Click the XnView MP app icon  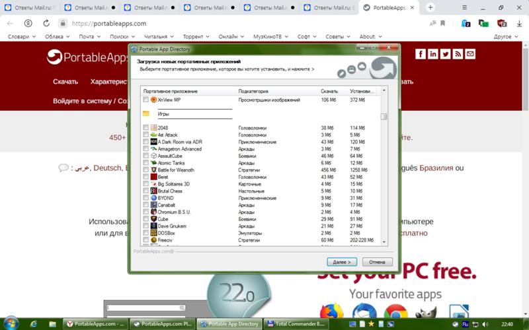tap(153, 100)
